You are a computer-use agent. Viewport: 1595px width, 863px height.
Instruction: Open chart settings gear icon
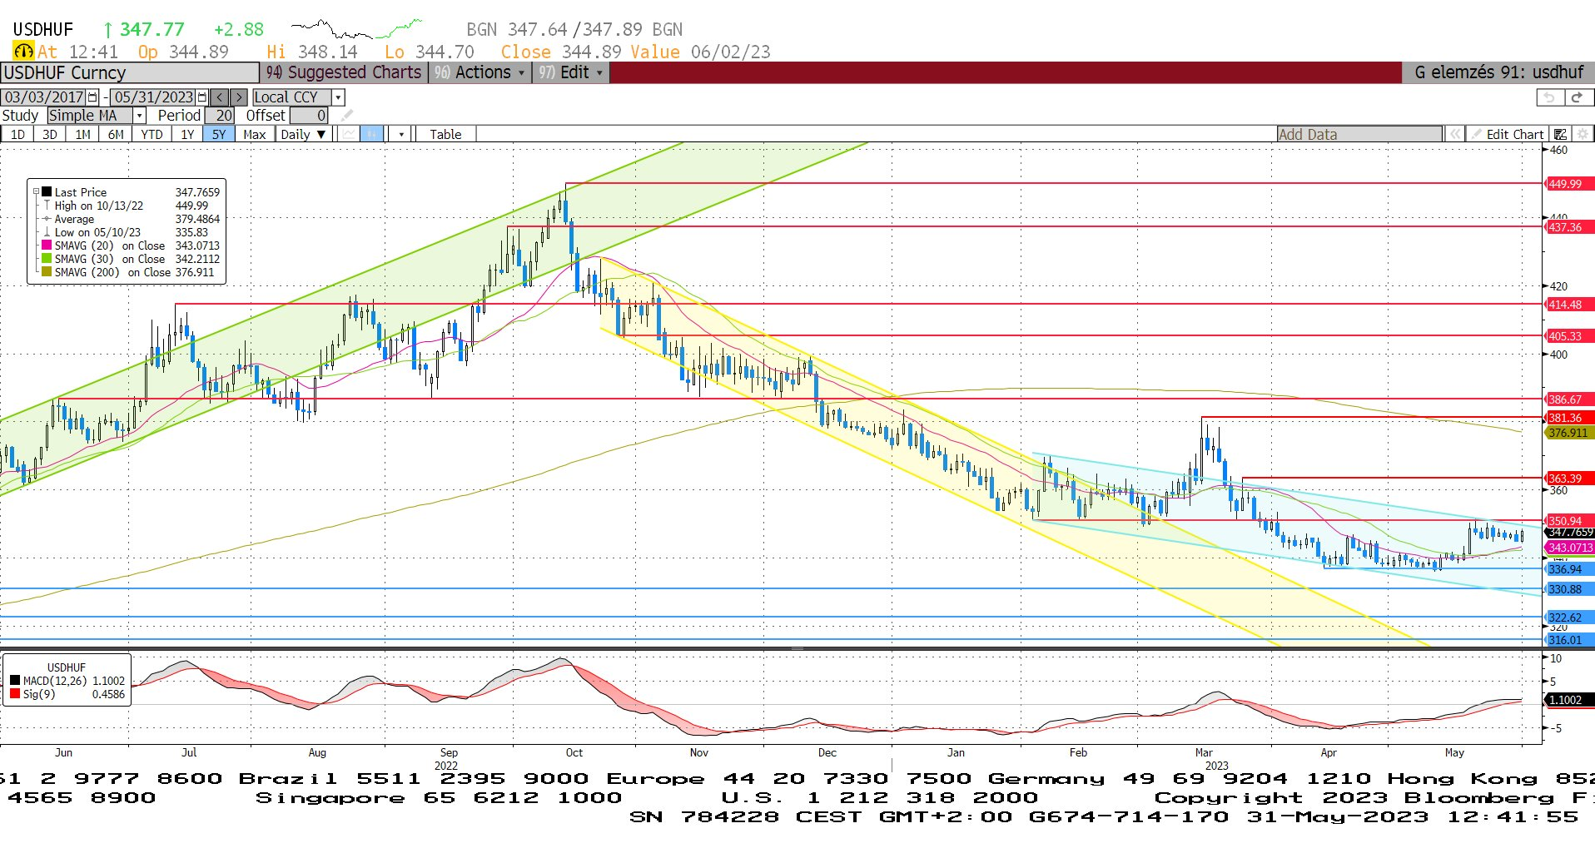click(1583, 134)
